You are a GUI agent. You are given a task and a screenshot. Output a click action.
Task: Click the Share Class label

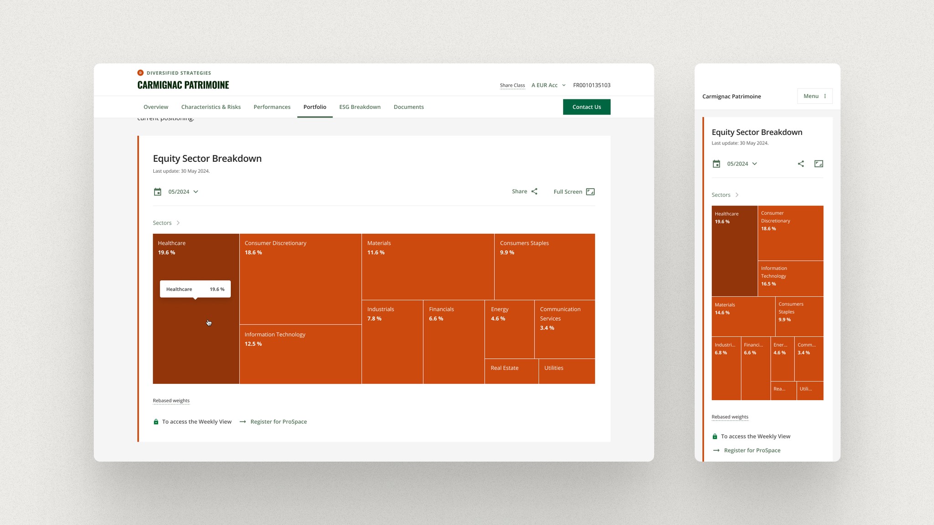coord(512,85)
